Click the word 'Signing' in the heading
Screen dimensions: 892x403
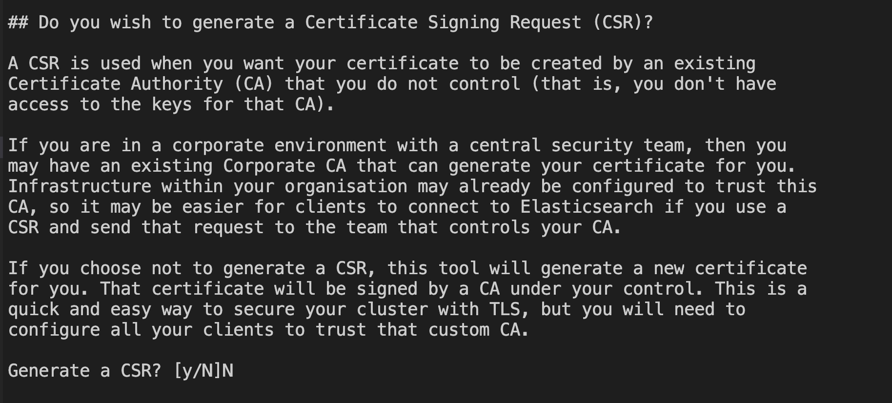[x=464, y=22]
